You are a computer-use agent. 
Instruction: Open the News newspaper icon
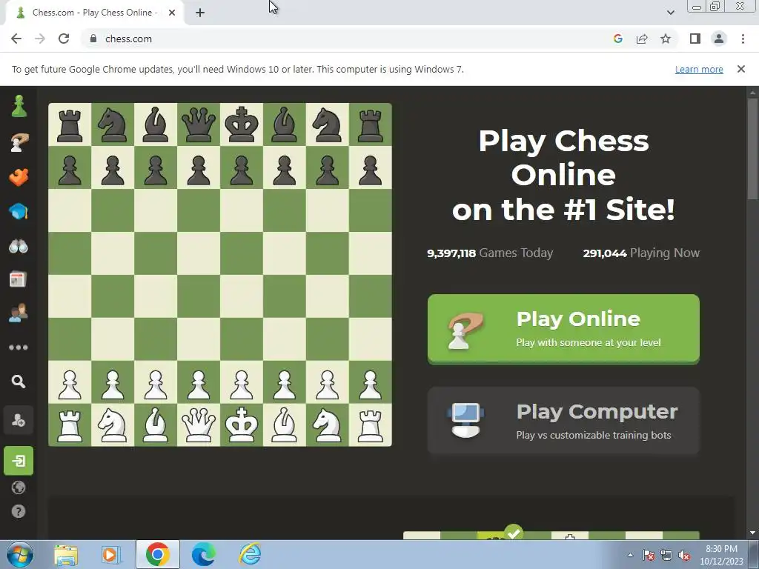click(x=18, y=279)
